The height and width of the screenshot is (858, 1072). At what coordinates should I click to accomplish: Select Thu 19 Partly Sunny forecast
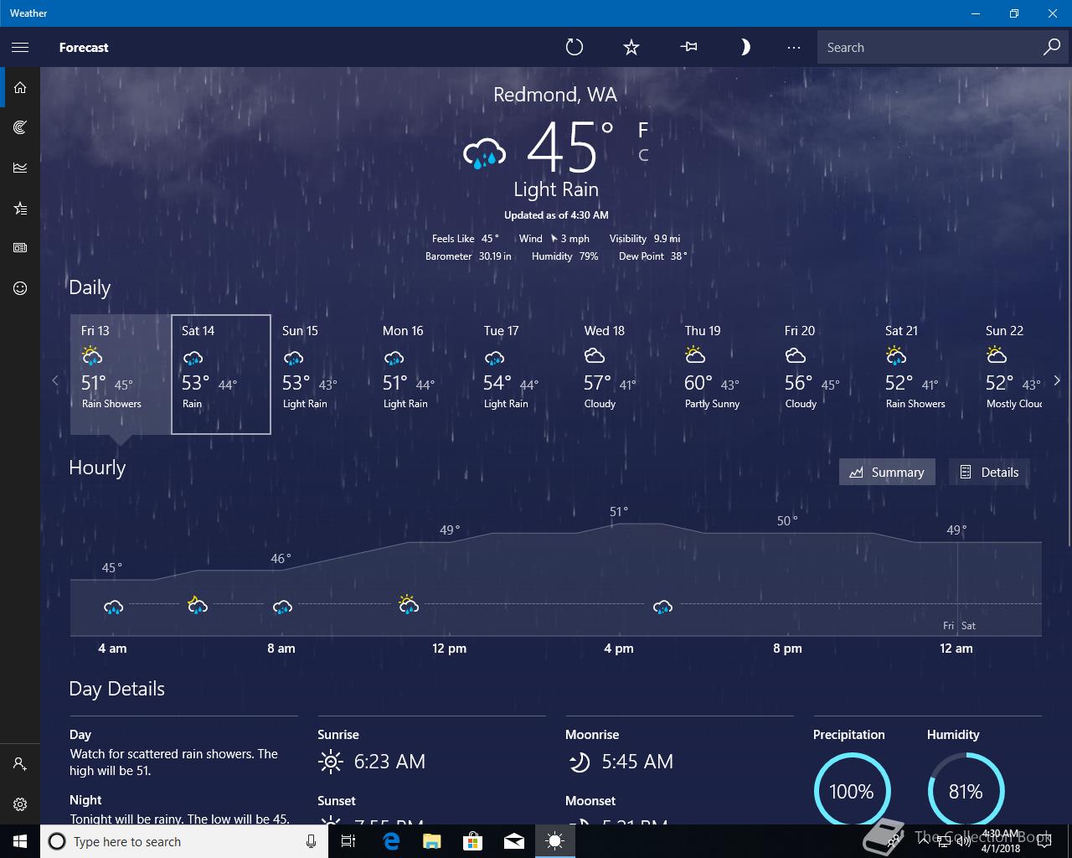[724, 375]
